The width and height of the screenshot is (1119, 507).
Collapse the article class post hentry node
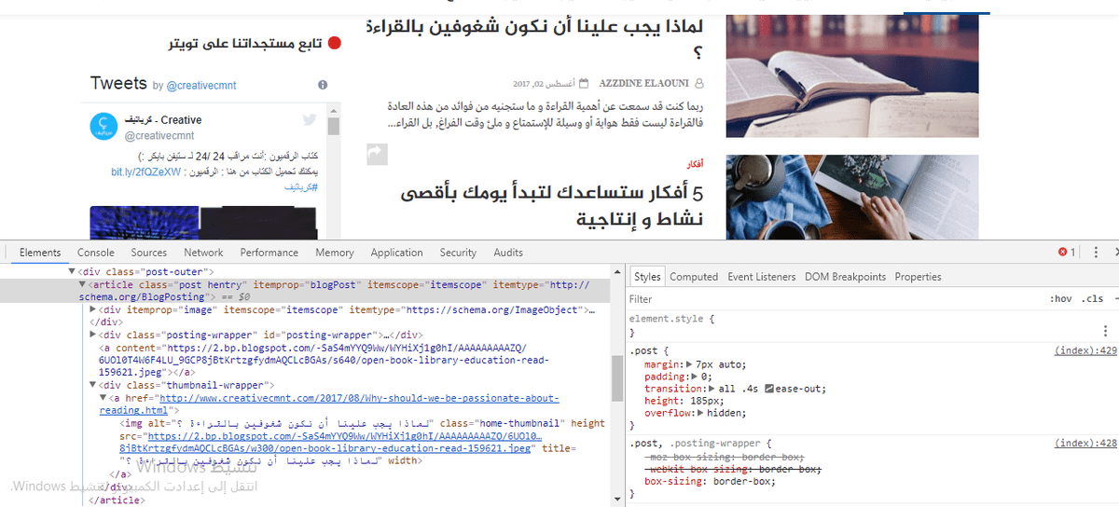click(x=82, y=284)
